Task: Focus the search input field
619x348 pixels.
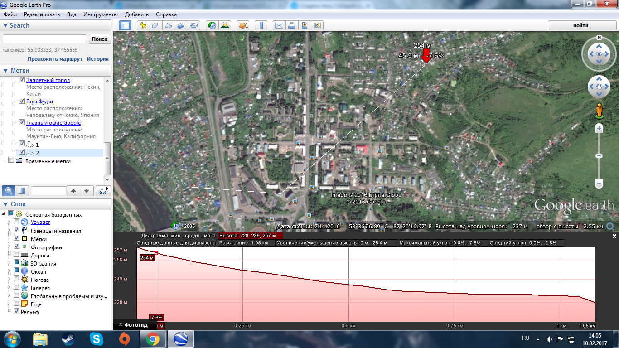Action: tap(44, 39)
